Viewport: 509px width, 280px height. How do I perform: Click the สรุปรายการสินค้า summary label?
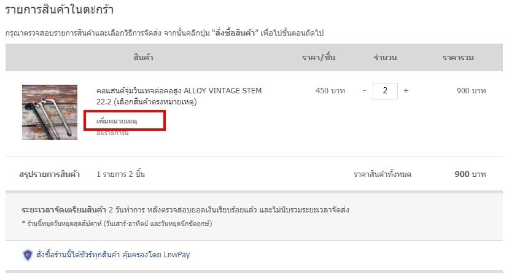point(49,174)
